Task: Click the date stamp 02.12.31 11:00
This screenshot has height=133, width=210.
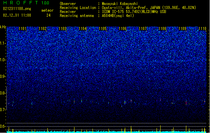Action: [17, 15]
